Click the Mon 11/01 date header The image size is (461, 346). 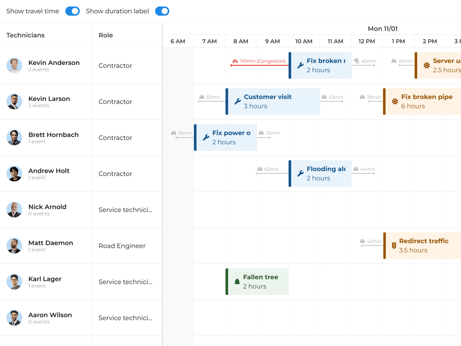382,29
